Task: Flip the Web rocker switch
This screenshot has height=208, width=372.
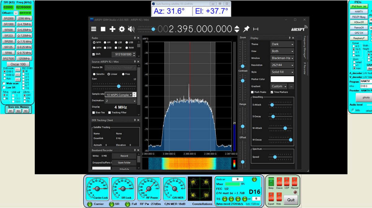Action: click(x=279, y=197)
